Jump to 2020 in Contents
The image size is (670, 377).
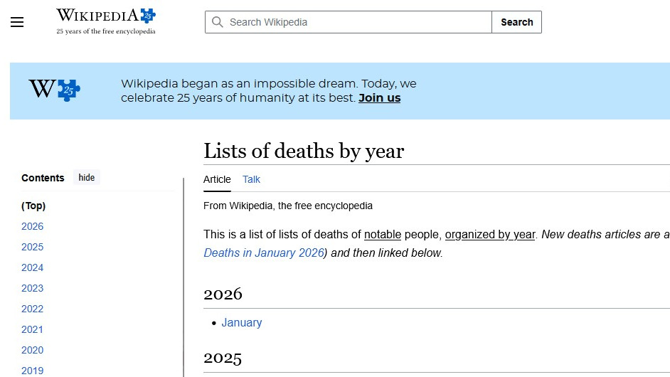pos(32,350)
